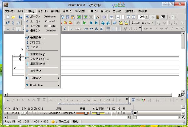Expand effects toolbar overflow chevron
Image resolution: width=188 pixels, height=127 pixels.
pos(127,99)
